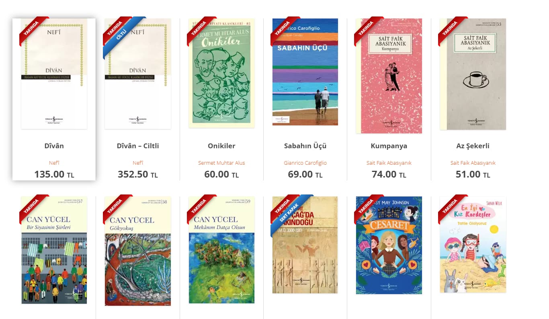Screen dimensions: 549x319
Task: Open the Az Şekerli coffee cup cover
Action: pyautogui.click(x=473, y=74)
